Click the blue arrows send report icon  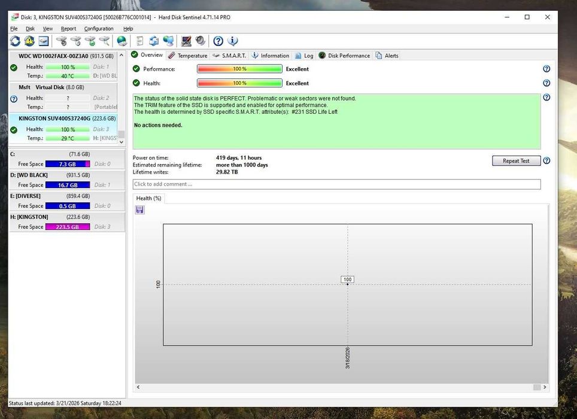click(x=154, y=41)
